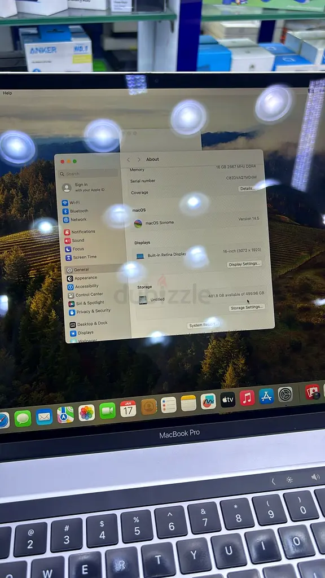325x578 pixels.
Task: Launch Freeform from the Dock
Action: [208, 401]
